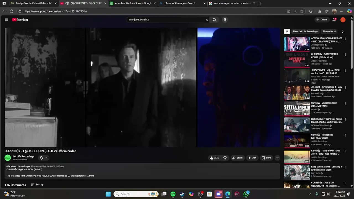Image resolution: width=354 pixels, height=199 pixels.
Task: Like the video with thumbs up
Action: coord(214,158)
